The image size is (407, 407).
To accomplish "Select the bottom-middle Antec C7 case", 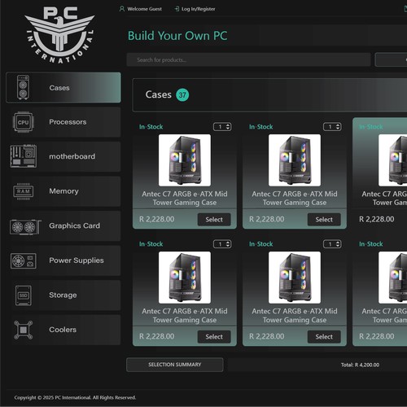I will 324,337.
